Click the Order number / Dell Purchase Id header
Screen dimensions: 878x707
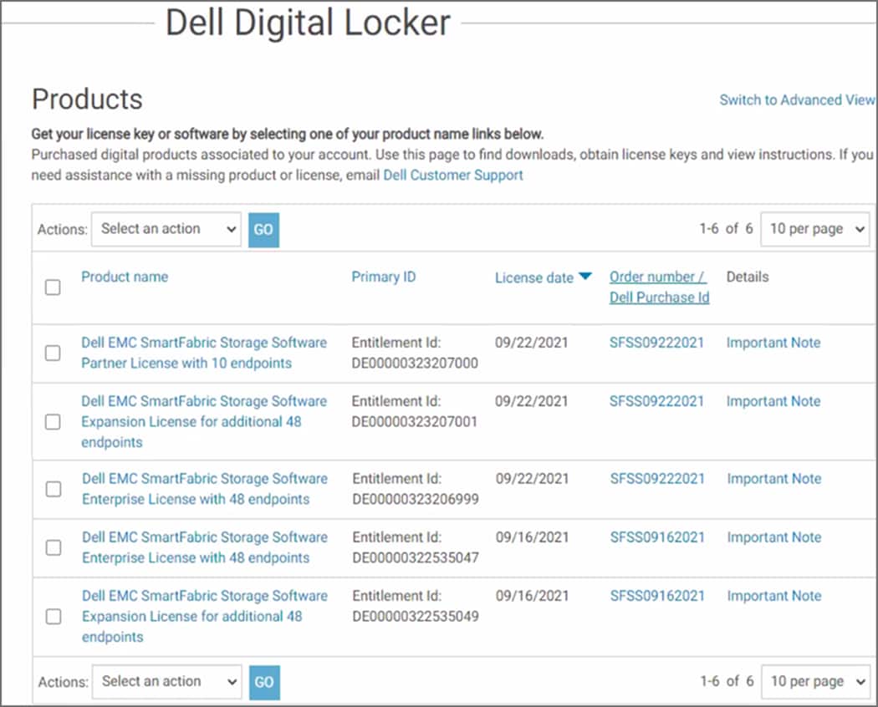[659, 287]
